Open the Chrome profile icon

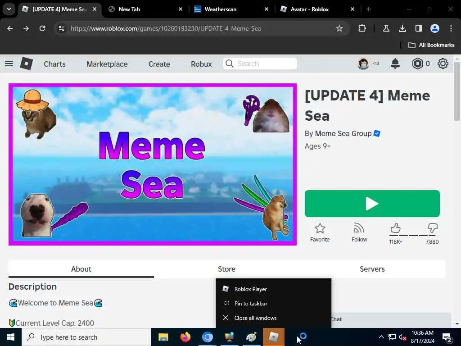(x=435, y=28)
